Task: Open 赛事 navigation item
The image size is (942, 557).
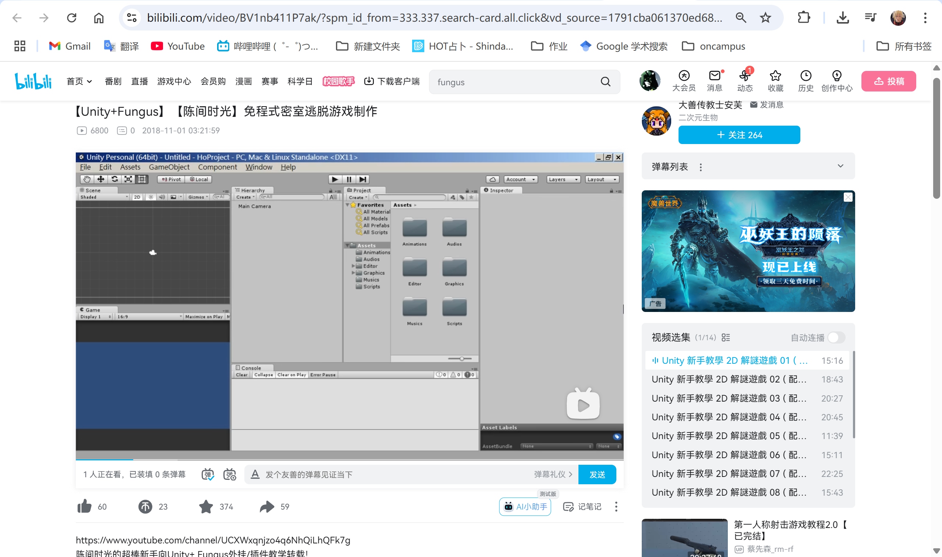Action: 269,81
